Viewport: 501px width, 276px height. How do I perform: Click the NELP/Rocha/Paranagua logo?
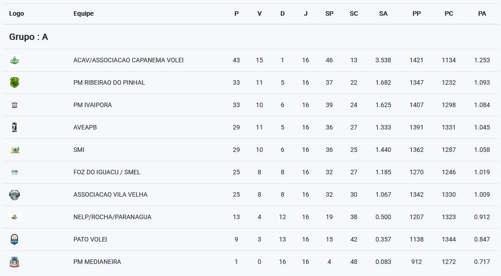[14, 217]
